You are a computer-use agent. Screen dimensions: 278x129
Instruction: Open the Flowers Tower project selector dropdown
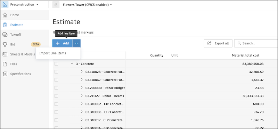(88, 5)
